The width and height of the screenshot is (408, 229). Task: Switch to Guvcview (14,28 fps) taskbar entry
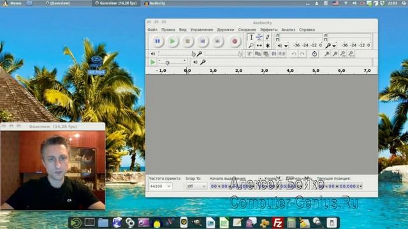pyautogui.click(x=116, y=3)
